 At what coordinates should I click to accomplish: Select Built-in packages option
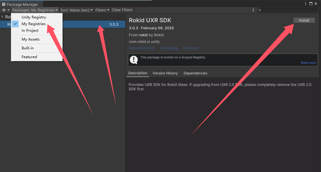point(28,48)
